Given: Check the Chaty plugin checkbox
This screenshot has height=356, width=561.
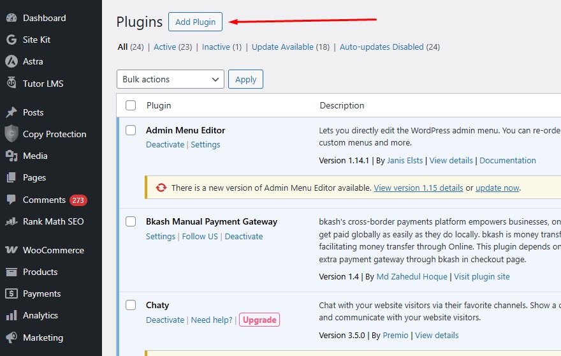Looking at the screenshot, I should [131, 305].
